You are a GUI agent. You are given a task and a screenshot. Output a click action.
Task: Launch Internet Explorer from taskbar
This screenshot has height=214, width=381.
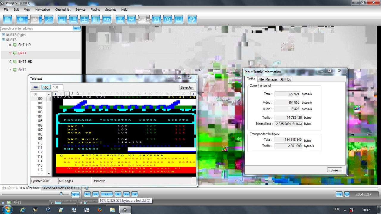click(23, 210)
